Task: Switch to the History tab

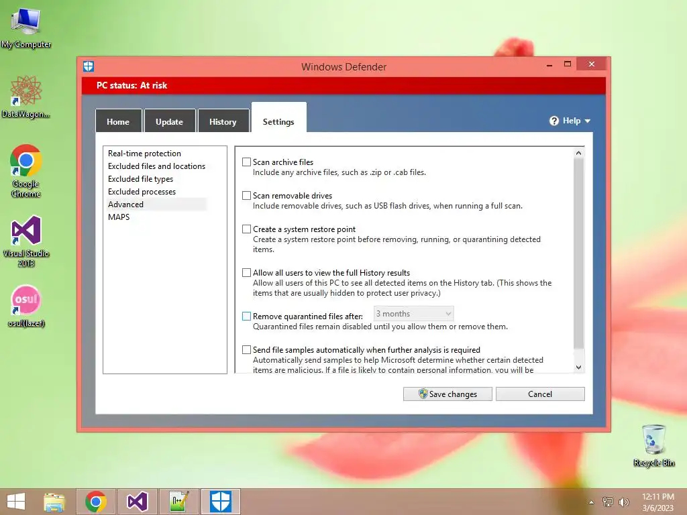Action: click(x=223, y=121)
